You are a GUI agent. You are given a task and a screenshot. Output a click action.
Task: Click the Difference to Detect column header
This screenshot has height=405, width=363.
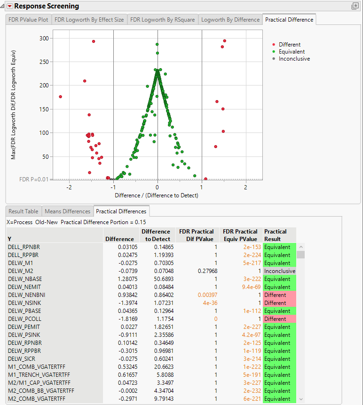(156, 235)
